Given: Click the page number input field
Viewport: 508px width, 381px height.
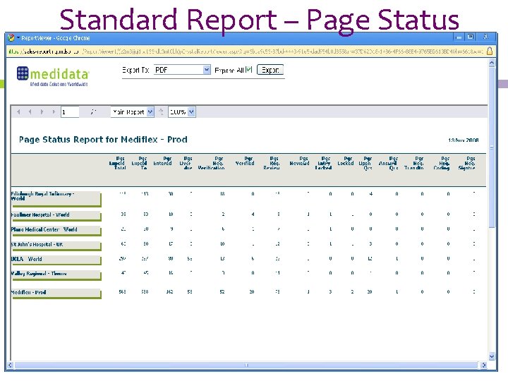Looking at the screenshot, I should [70, 112].
